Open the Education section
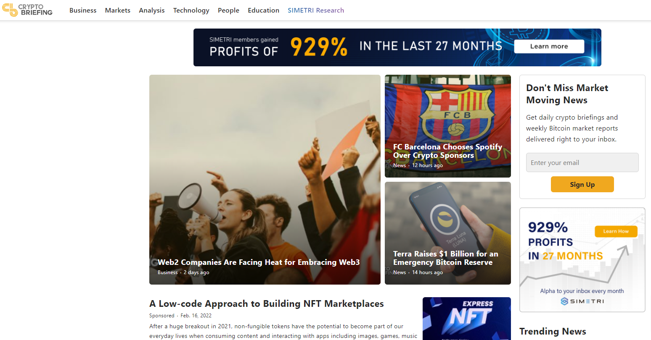 pyautogui.click(x=264, y=10)
